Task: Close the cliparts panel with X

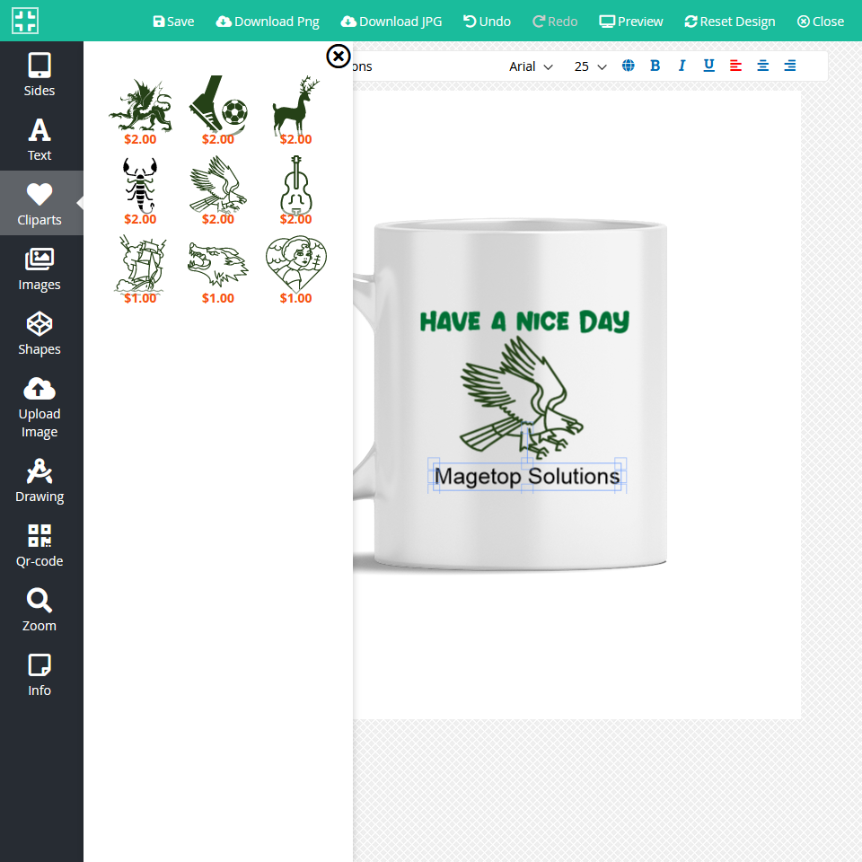Action: 338,57
